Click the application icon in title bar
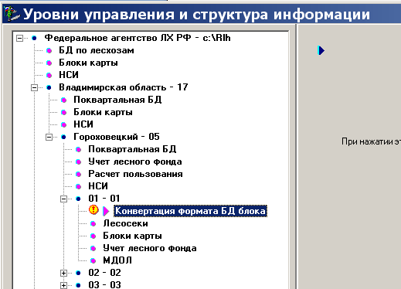Image resolution: width=401 pixels, height=289 pixels. click(12, 14)
